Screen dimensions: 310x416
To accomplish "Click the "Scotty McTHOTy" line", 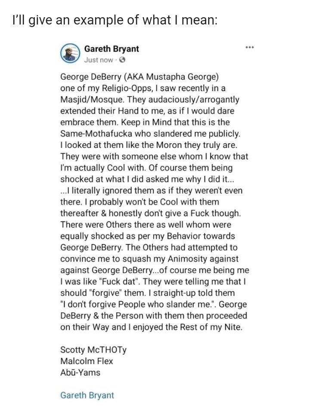I will tap(93, 350).
